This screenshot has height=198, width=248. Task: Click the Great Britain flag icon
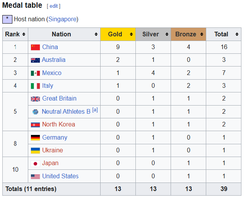pyautogui.click(x=35, y=99)
